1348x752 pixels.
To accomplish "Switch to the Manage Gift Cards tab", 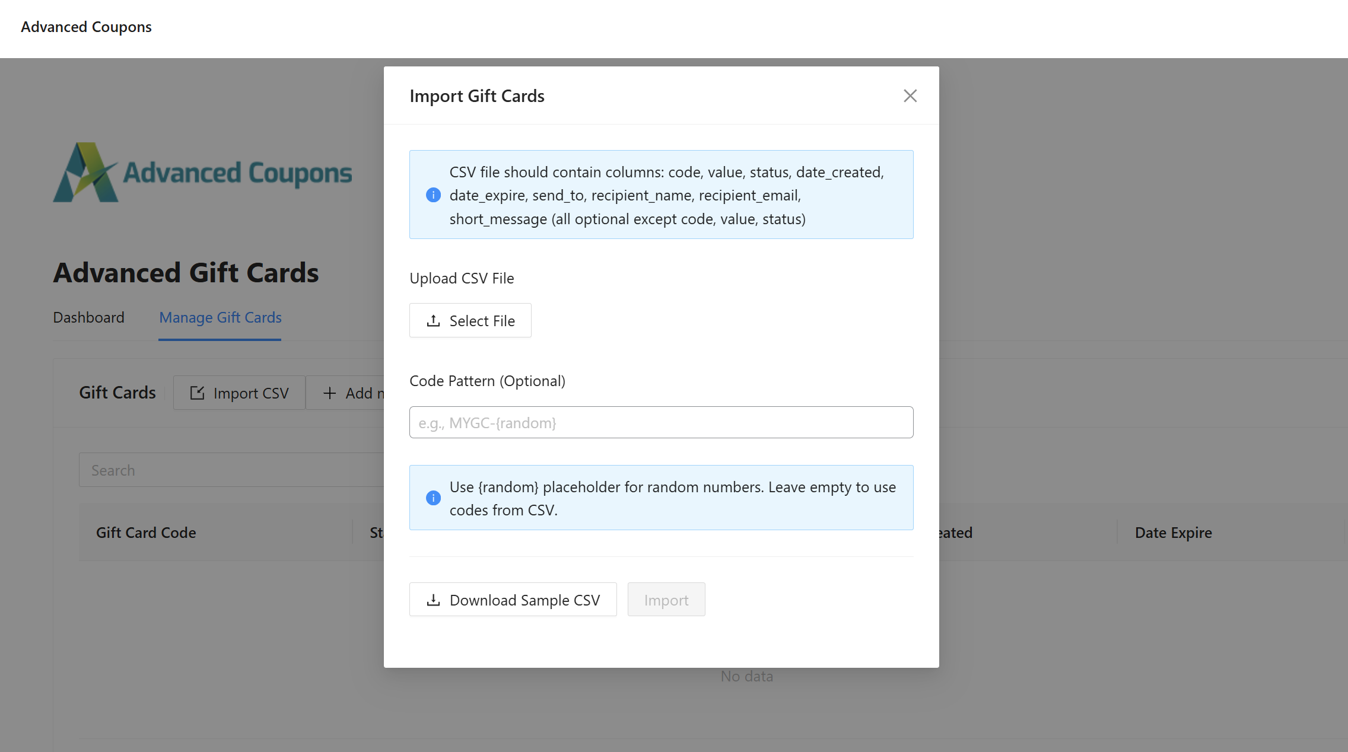I will (220, 317).
